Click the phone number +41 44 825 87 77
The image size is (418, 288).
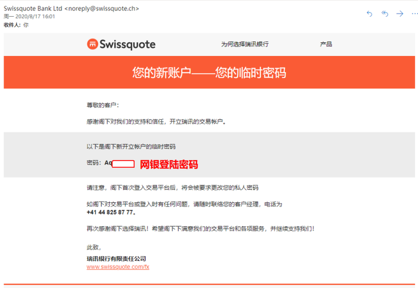click(110, 213)
